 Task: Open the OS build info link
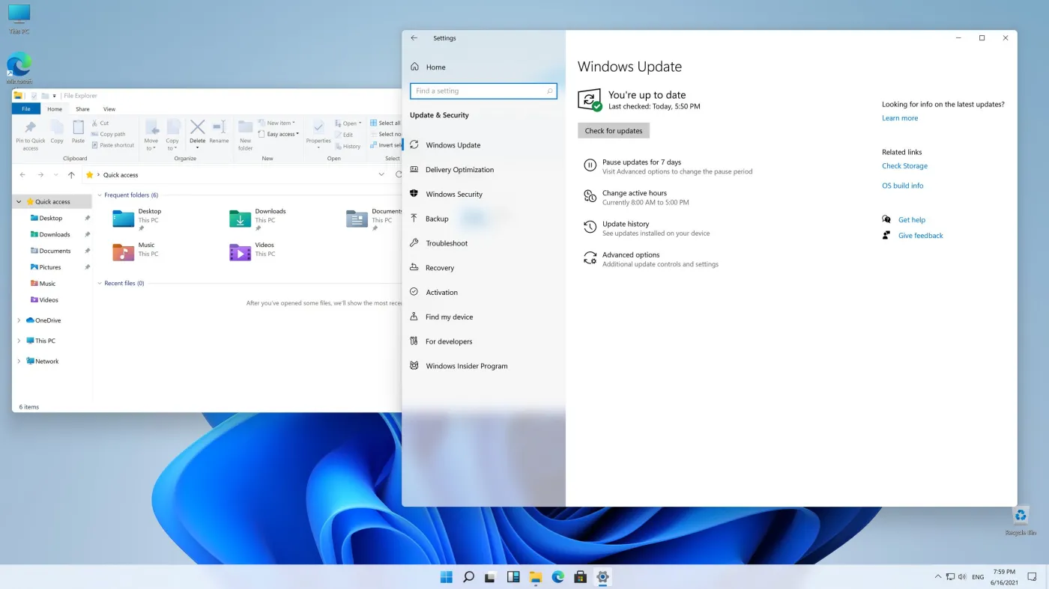[x=903, y=186]
